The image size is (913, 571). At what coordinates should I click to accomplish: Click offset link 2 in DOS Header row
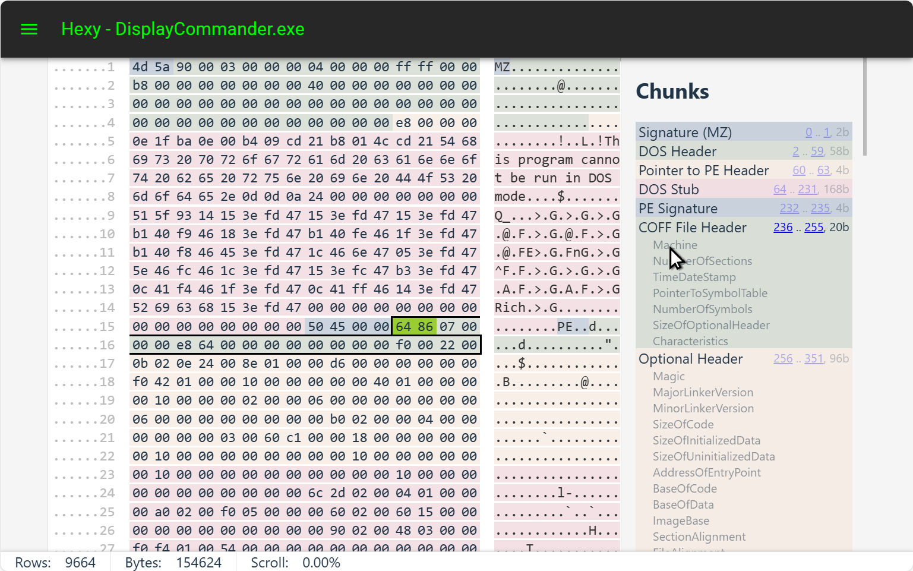coord(795,151)
